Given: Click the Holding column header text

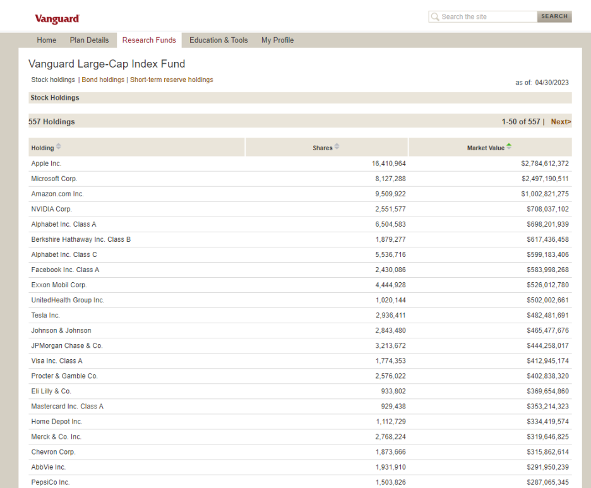Looking at the screenshot, I should tap(42, 148).
